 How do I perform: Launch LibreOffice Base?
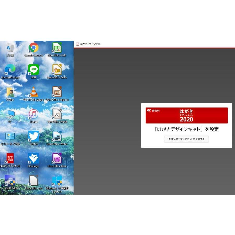(57, 159)
